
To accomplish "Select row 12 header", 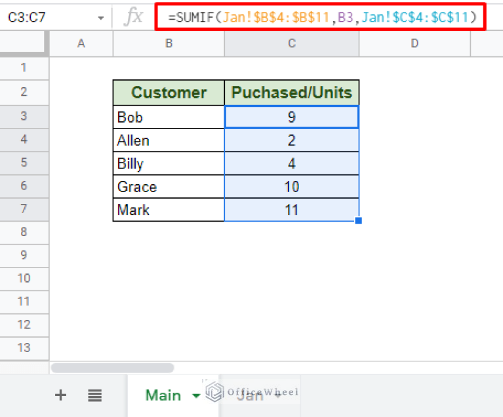I will 24,325.
